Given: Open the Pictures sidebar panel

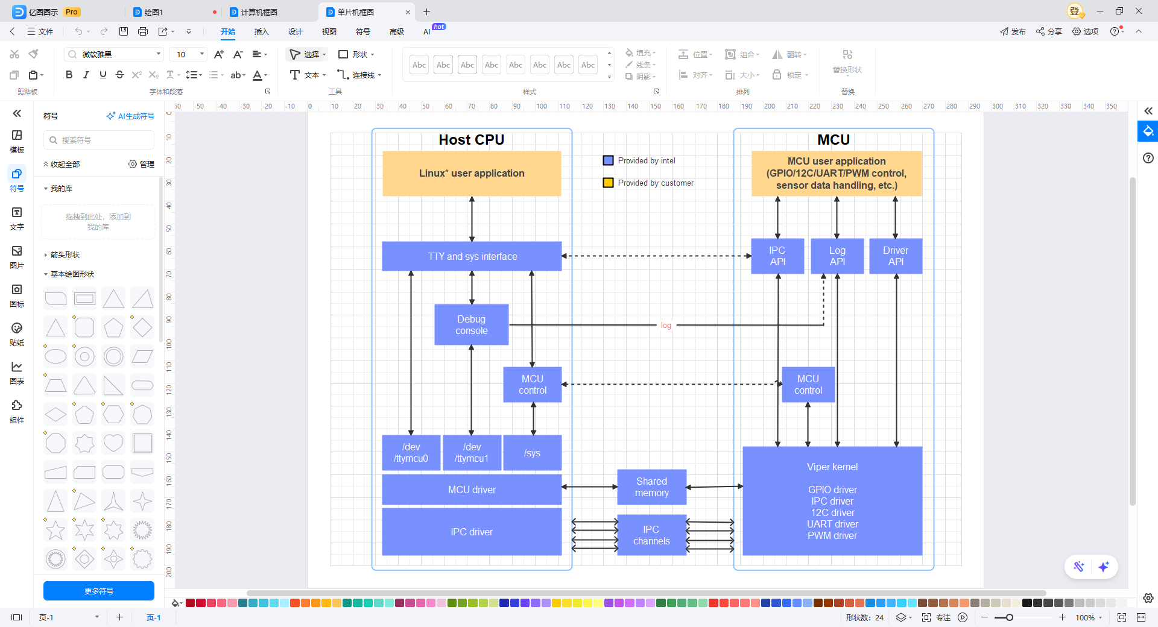Looking at the screenshot, I should [17, 257].
